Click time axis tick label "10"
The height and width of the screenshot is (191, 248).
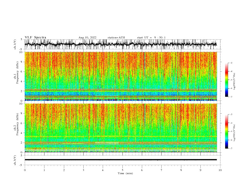tap(220, 170)
